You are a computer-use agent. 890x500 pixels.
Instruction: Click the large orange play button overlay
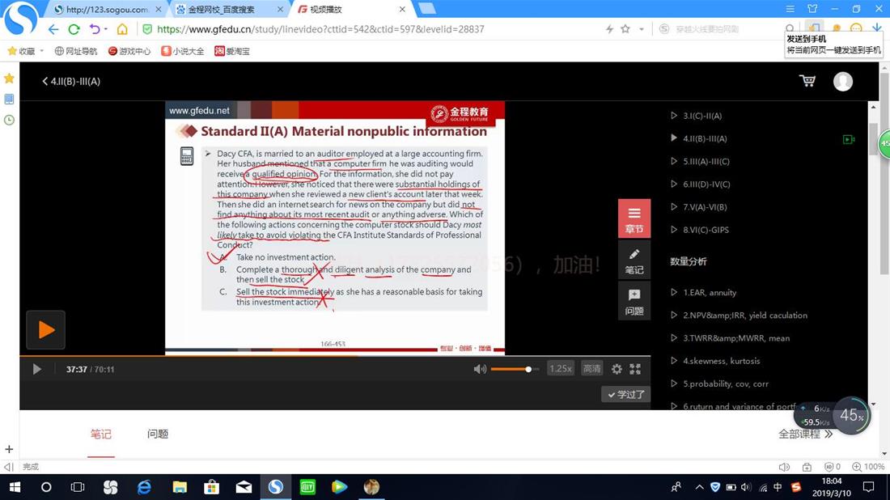(45, 330)
